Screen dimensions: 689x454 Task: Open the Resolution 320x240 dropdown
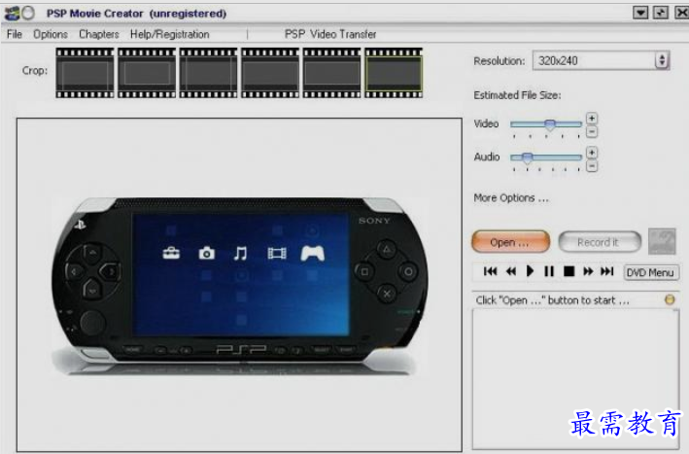point(601,60)
